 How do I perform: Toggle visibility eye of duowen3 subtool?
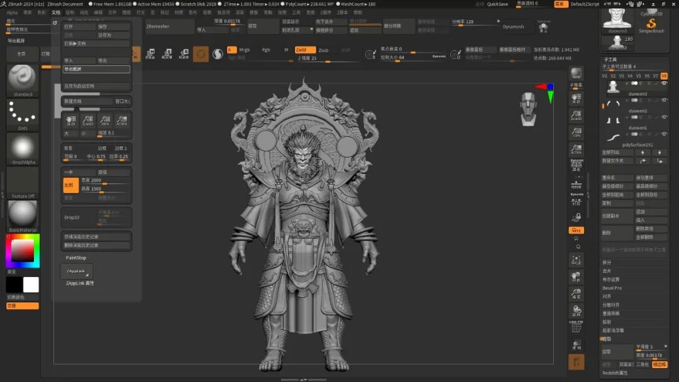click(664, 83)
